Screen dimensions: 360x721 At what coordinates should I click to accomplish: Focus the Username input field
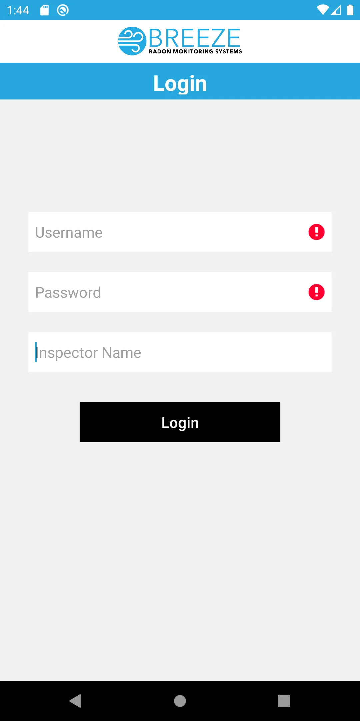click(167, 232)
